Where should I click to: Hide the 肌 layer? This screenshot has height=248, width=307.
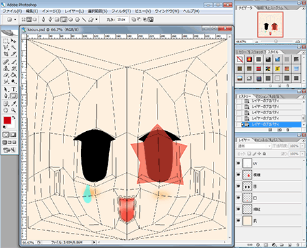tap(238, 221)
